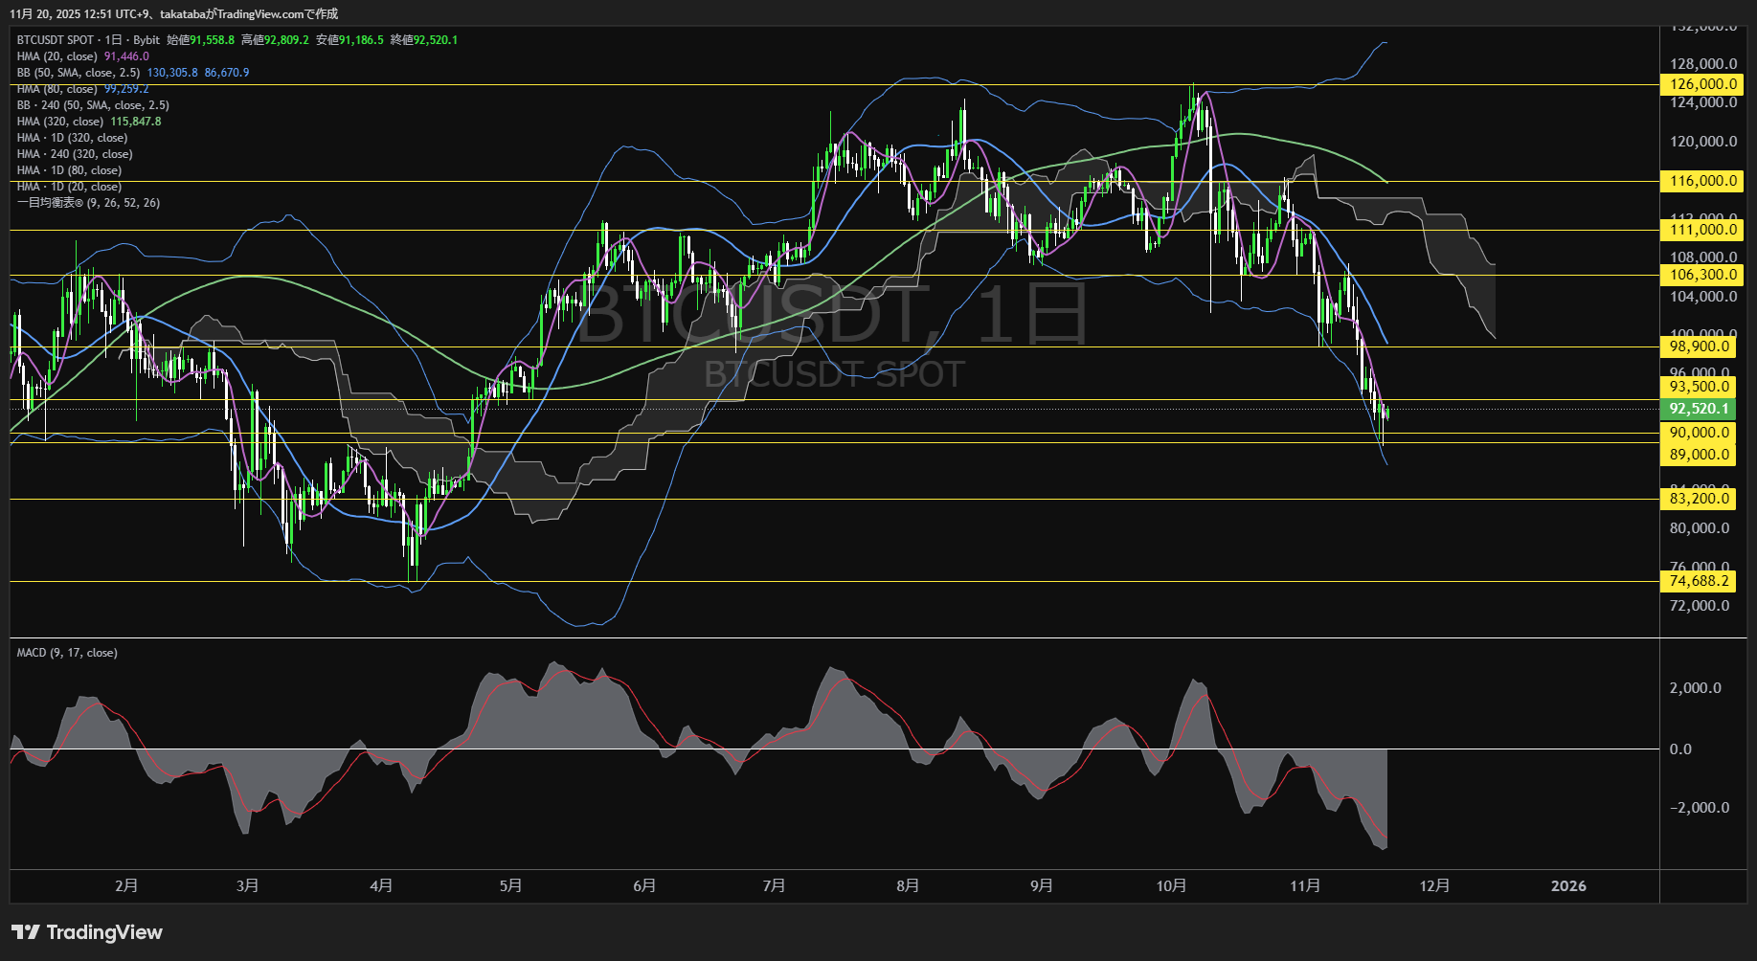This screenshot has width=1757, height=961.
Task: Click the 2026 year label on time axis
Action: [x=1567, y=886]
